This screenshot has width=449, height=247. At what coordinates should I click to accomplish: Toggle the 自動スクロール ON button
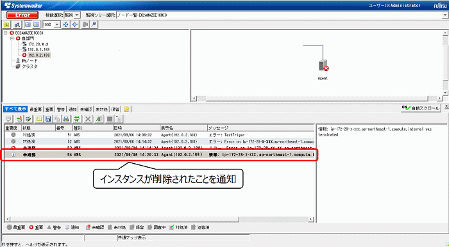[x=421, y=108]
